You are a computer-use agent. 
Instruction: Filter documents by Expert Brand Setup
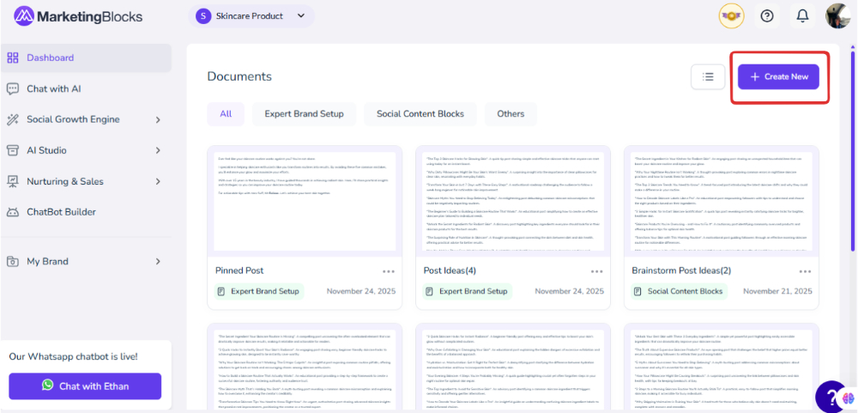(304, 113)
